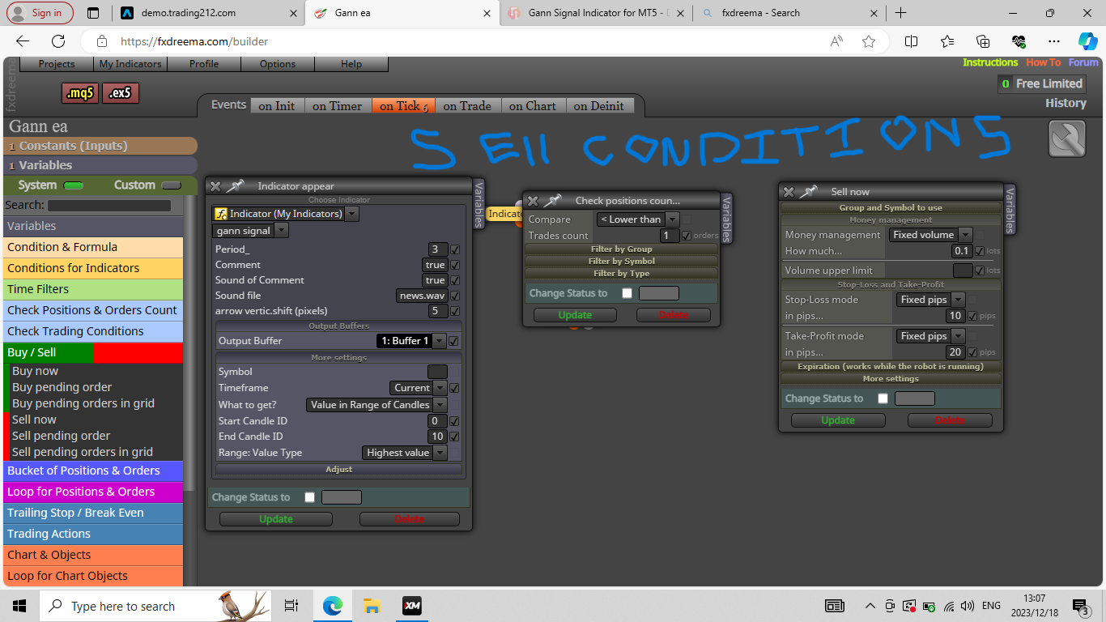The width and height of the screenshot is (1106, 622).
Task: Open browser split screen icon
Action: [x=911, y=41]
